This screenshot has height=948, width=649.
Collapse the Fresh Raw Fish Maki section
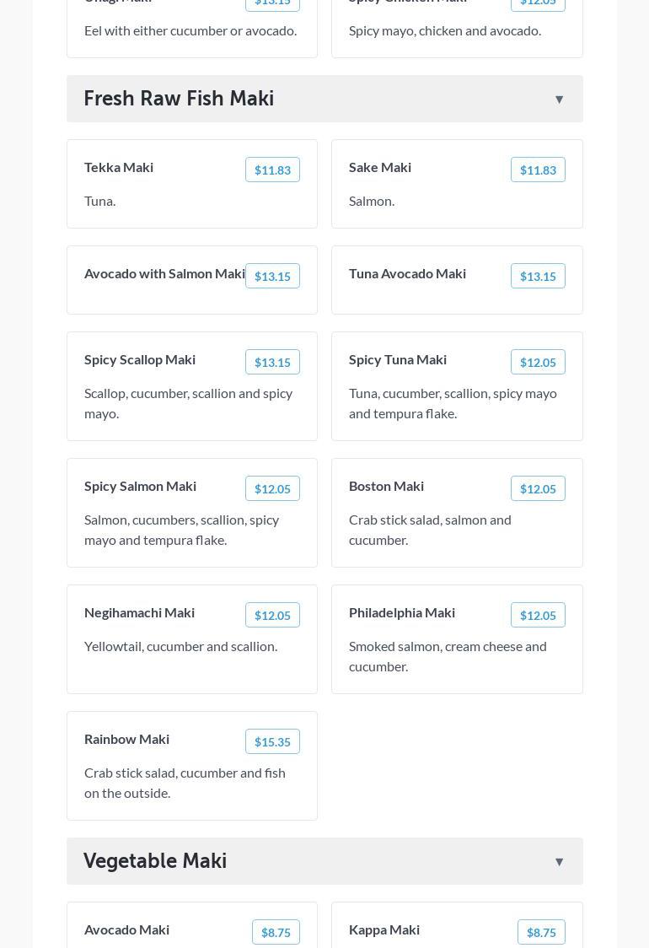tap(559, 100)
